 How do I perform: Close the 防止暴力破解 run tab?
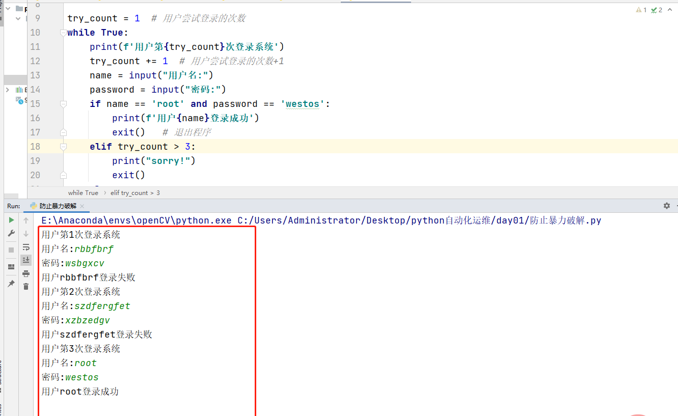[x=82, y=206]
